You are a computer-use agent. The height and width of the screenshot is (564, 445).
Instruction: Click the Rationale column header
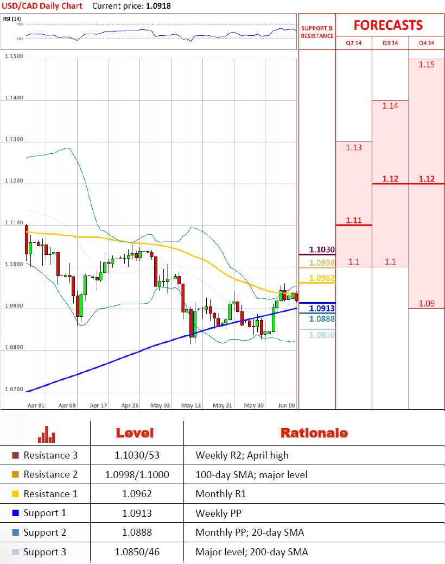pyautogui.click(x=314, y=433)
